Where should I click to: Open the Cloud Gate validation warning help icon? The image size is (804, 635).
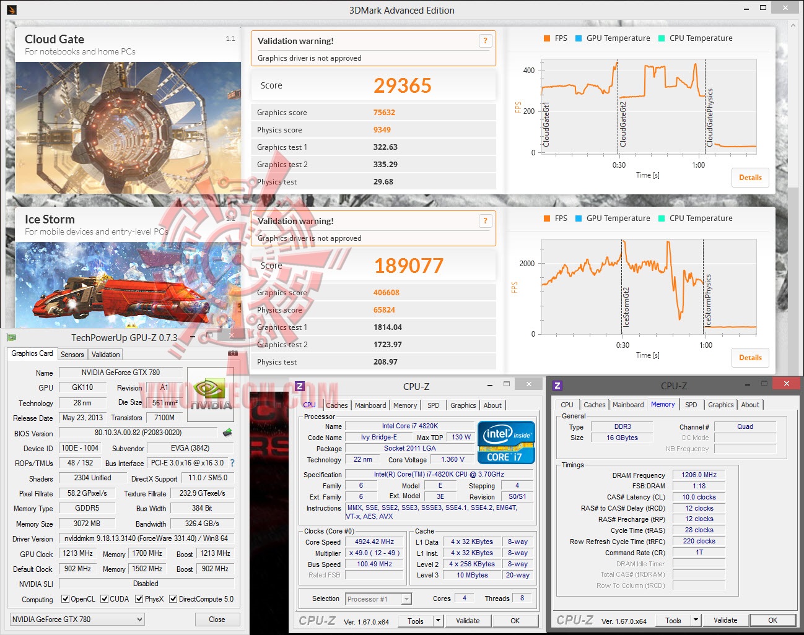tap(485, 41)
